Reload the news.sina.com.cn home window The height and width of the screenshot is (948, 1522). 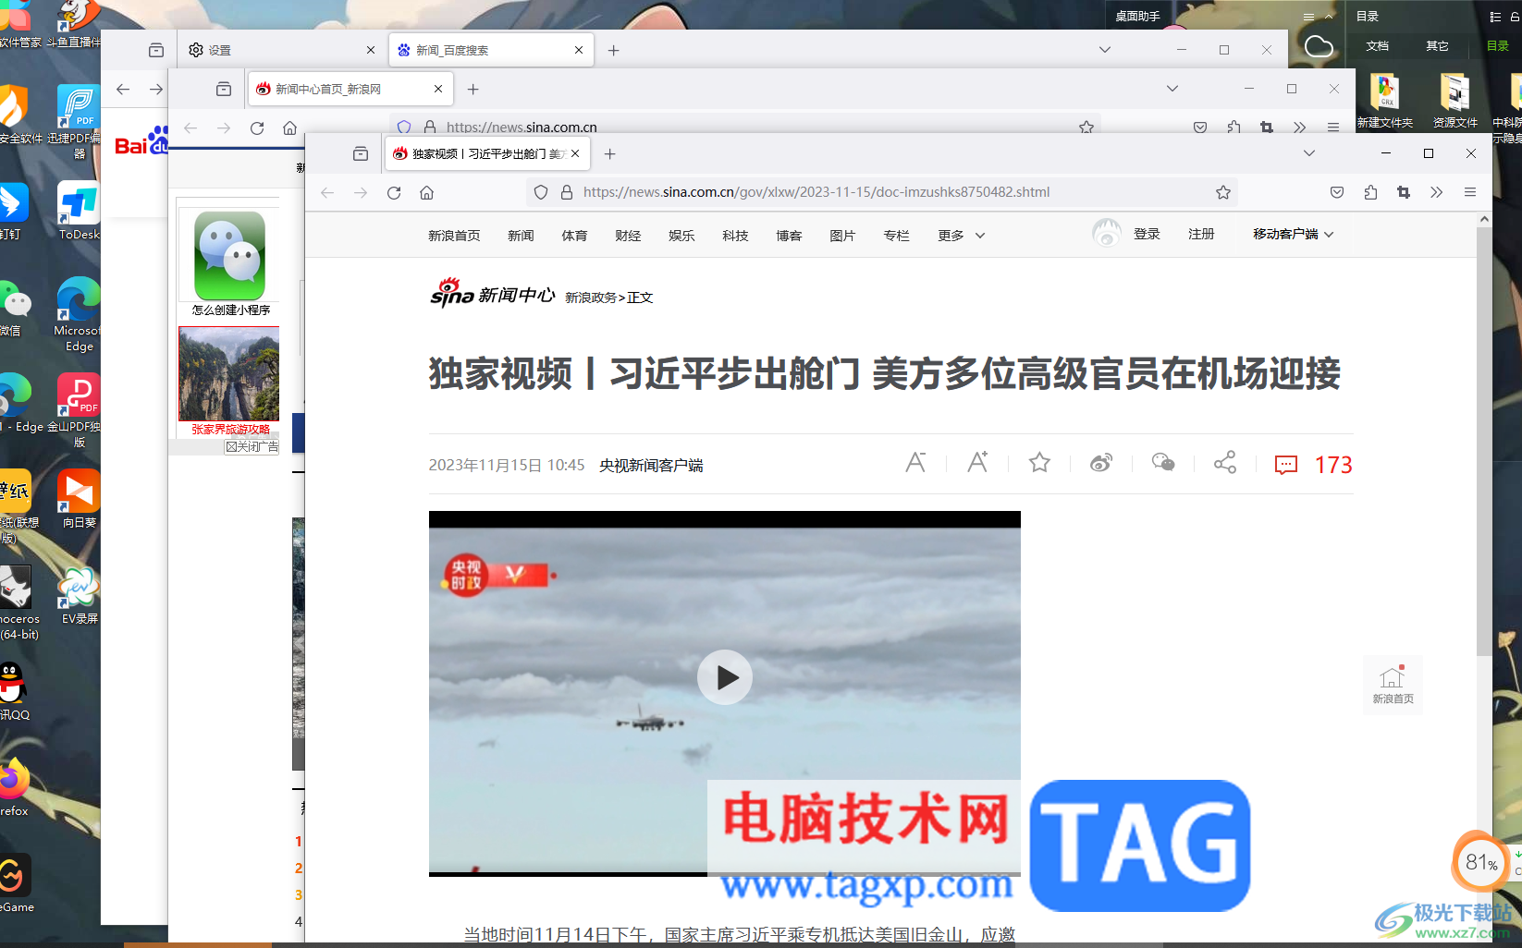[257, 128]
